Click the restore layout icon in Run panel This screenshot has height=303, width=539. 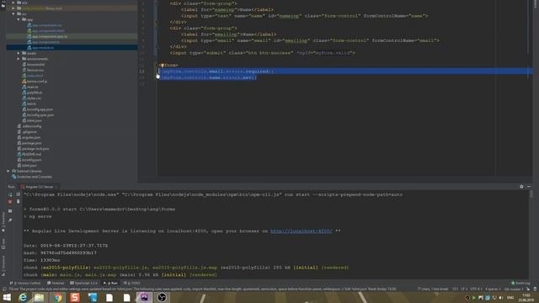(x=10, y=211)
